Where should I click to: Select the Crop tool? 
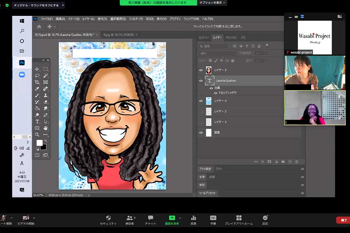37,82
